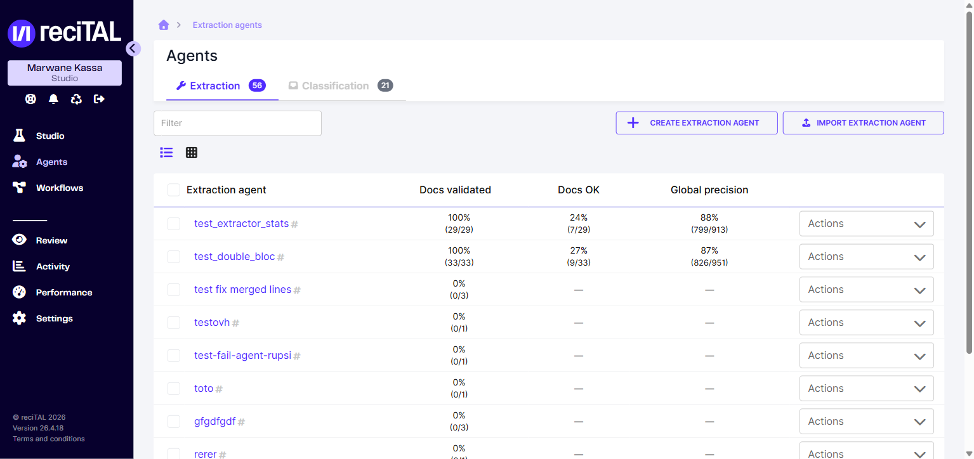The image size is (974, 459).
Task: Open Actions dropdown for test fix merged lines
Action: coord(866,290)
